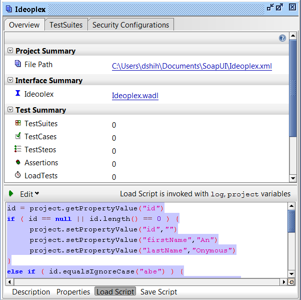Click the Ideoplex project icon in title bar
Image resolution: width=301 pixels, height=300 pixels.
click(8, 9)
